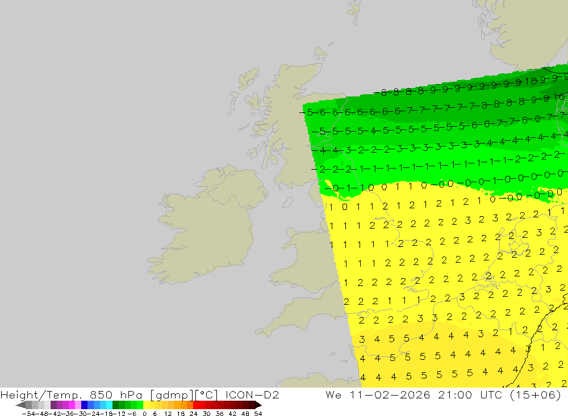Click the date "11-02-2026" in the footer
The height and width of the screenshot is (416, 568).
pos(390,394)
